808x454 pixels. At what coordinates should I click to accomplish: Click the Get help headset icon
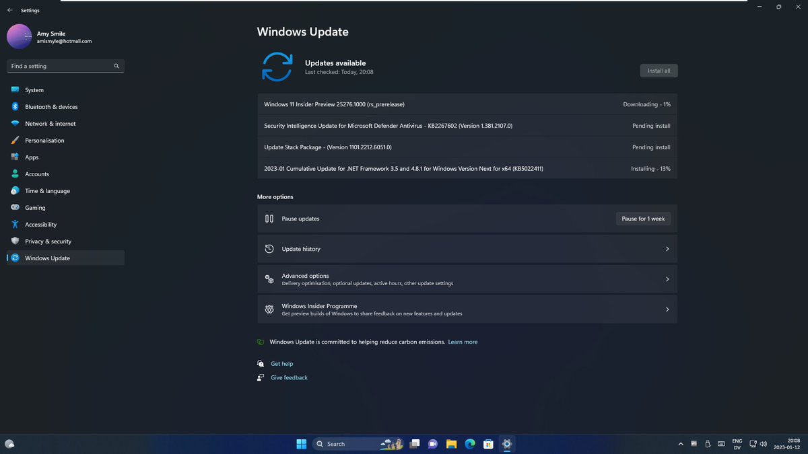pyautogui.click(x=261, y=364)
